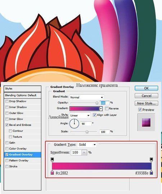Screen dimensions: 162x194
Task: Select the Drop Shadow style entry
Action: [x=18, y=101]
